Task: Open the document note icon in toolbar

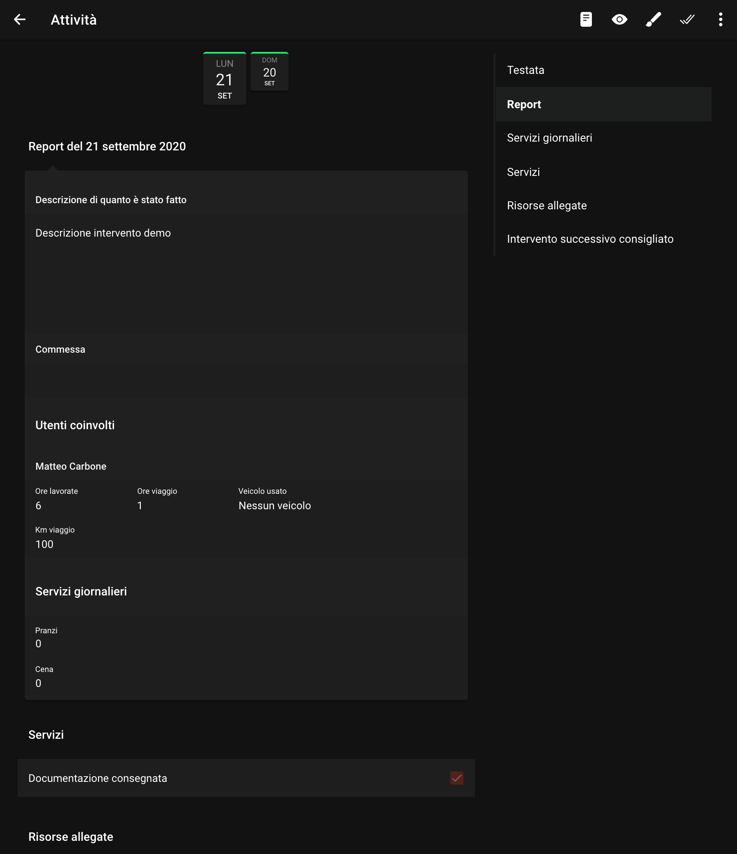Action: (586, 19)
